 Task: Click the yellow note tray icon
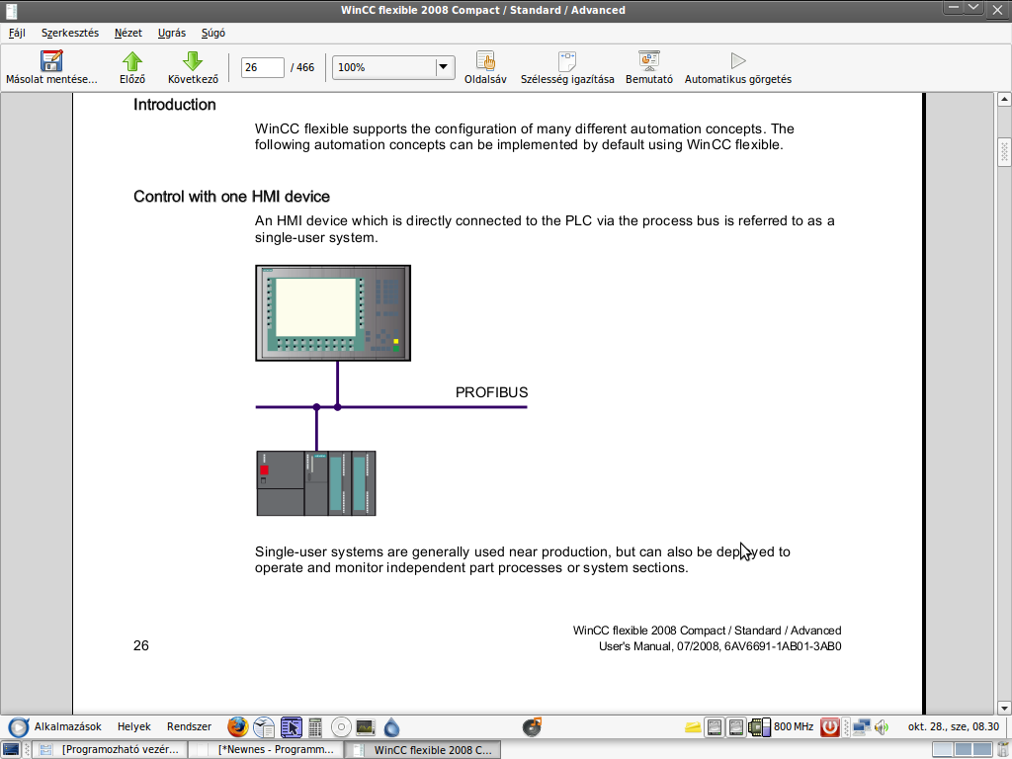(x=693, y=727)
